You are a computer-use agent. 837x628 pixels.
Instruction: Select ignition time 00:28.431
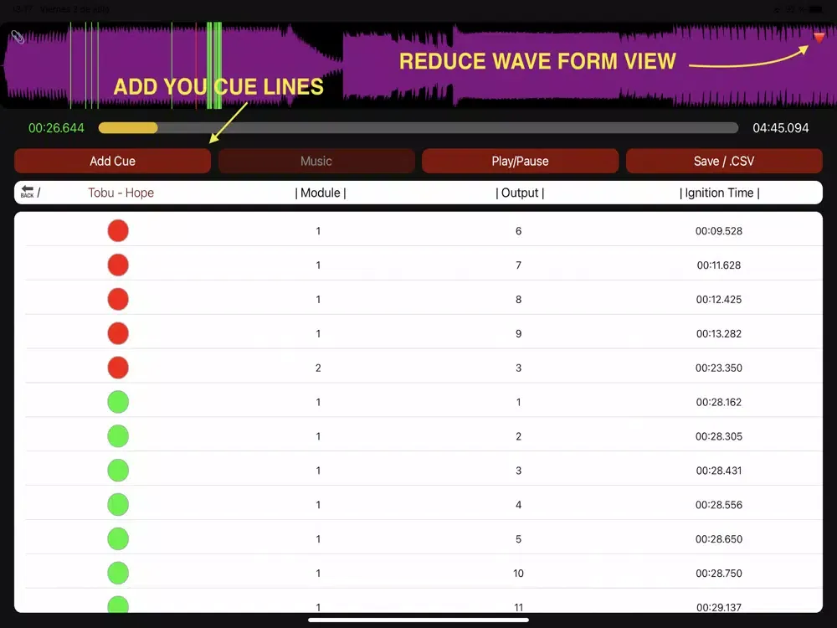pos(718,471)
